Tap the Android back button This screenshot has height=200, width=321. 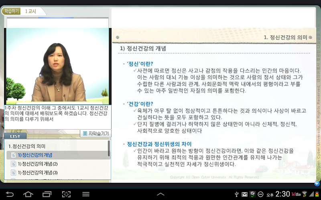[x=10, y=194]
